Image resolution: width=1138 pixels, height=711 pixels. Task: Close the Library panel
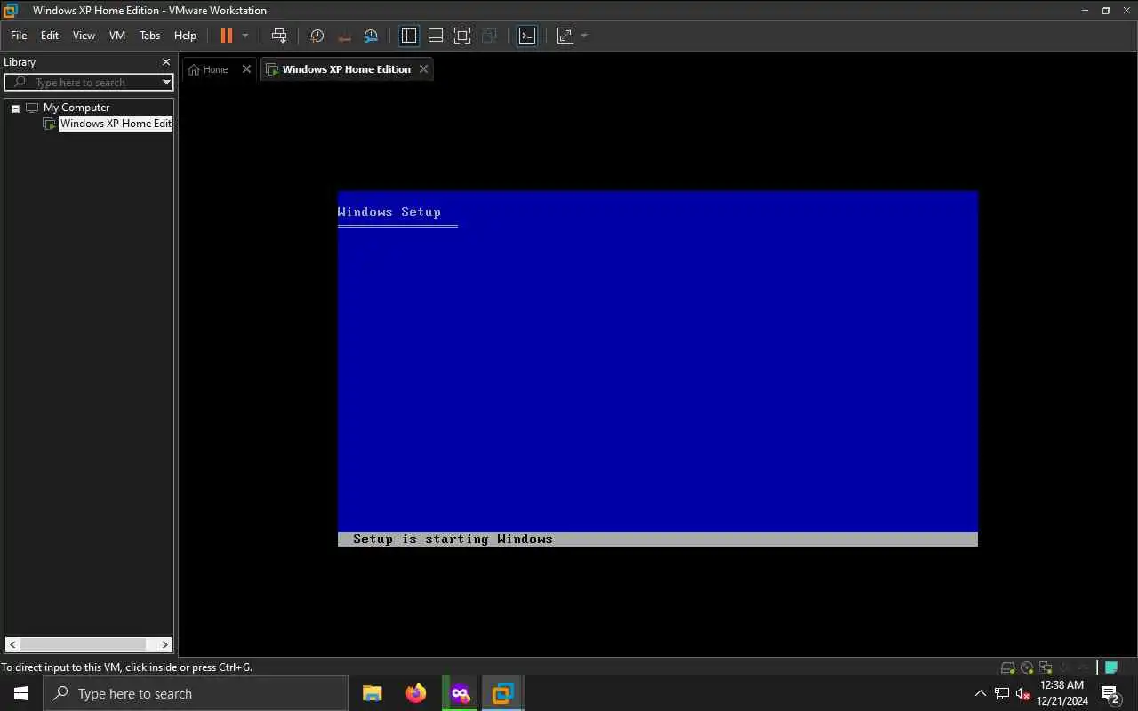pyautogui.click(x=165, y=62)
